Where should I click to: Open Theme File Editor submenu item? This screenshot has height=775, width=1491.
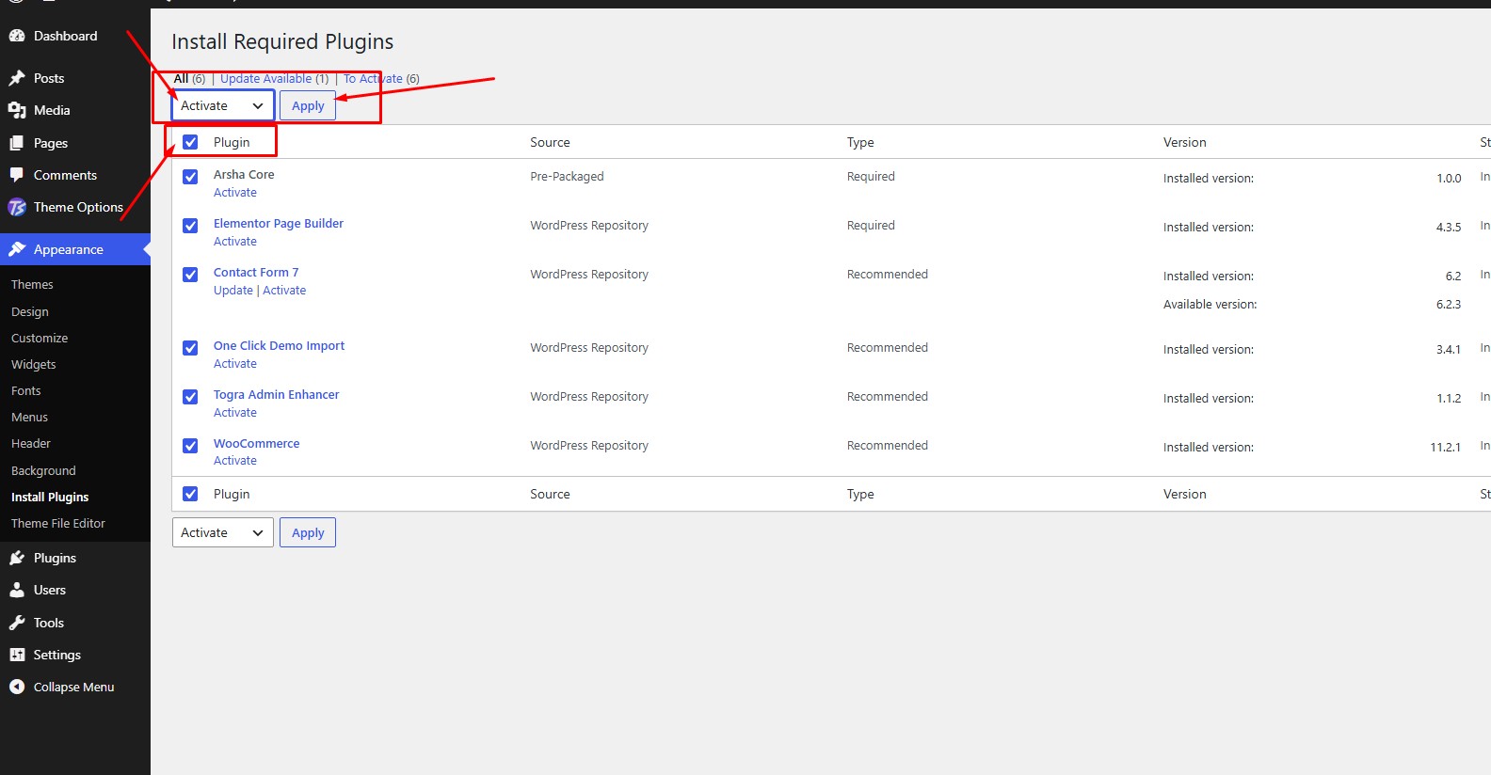pyautogui.click(x=58, y=523)
